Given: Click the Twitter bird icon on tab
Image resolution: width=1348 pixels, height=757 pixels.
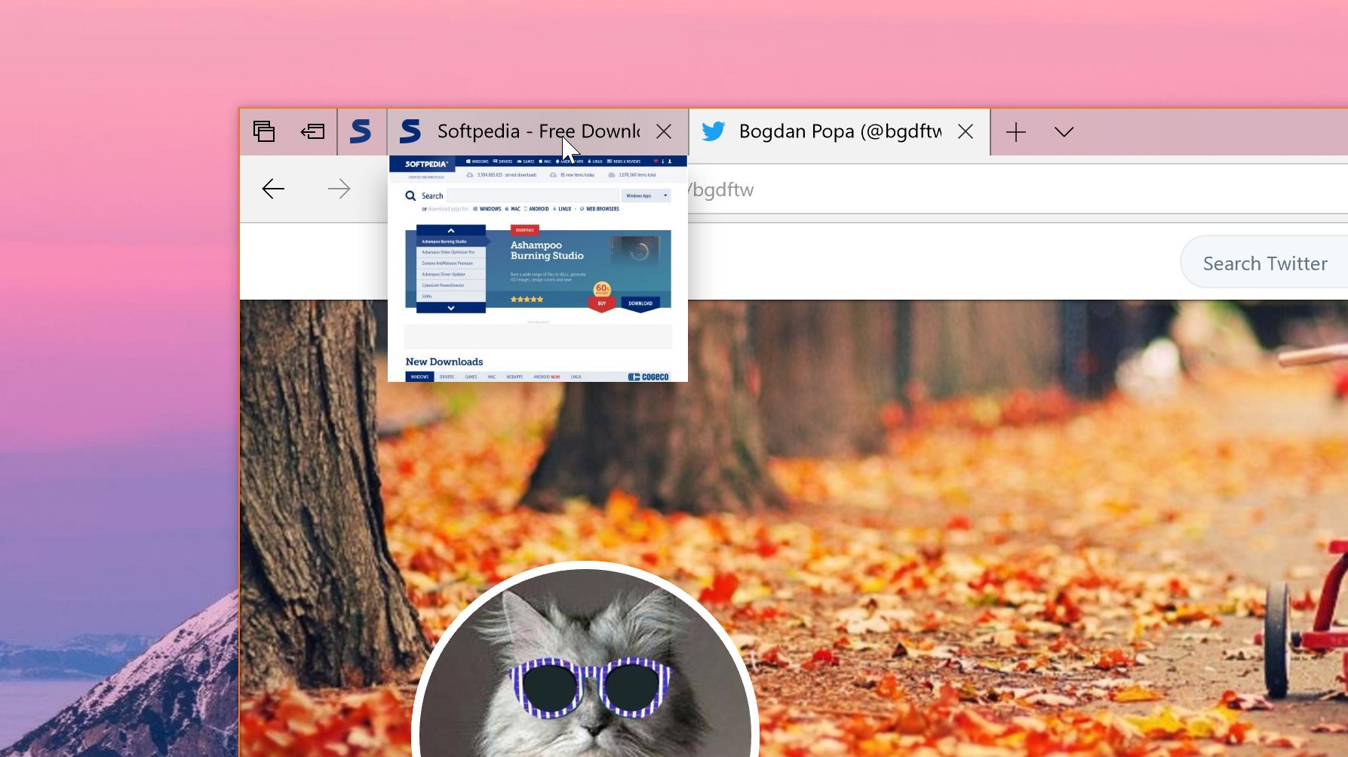Looking at the screenshot, I should [x=713, y=131].
